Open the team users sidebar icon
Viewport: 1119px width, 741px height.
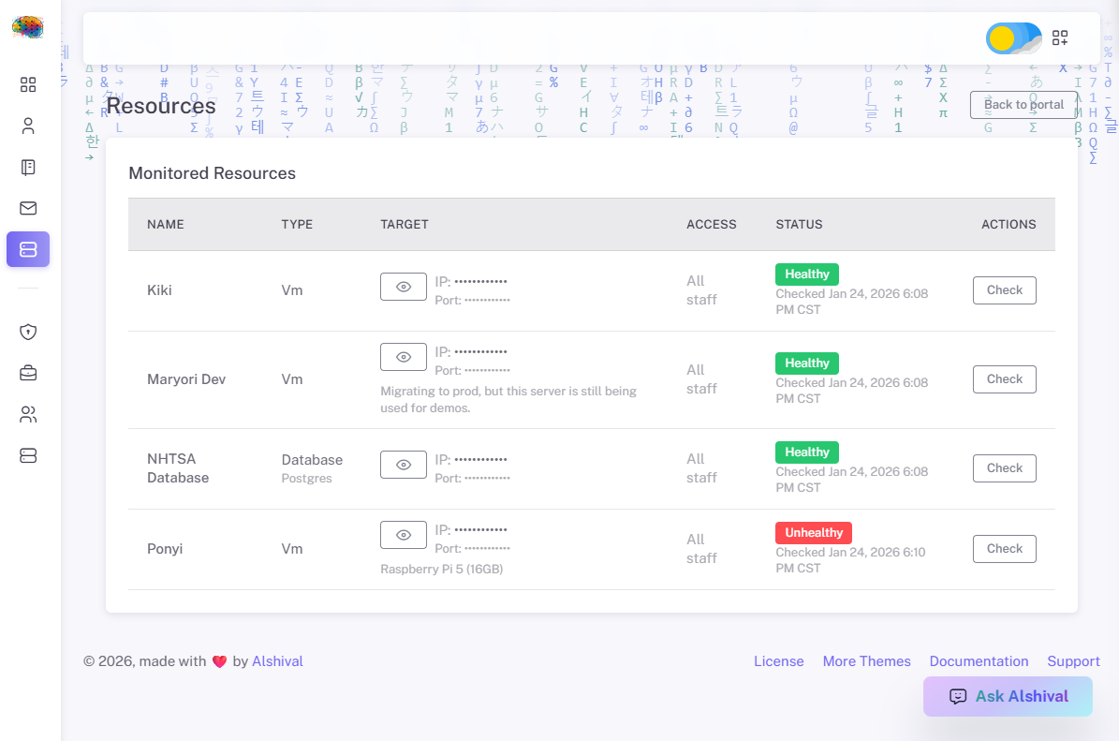pyautogui.click(x=28, y=414)
